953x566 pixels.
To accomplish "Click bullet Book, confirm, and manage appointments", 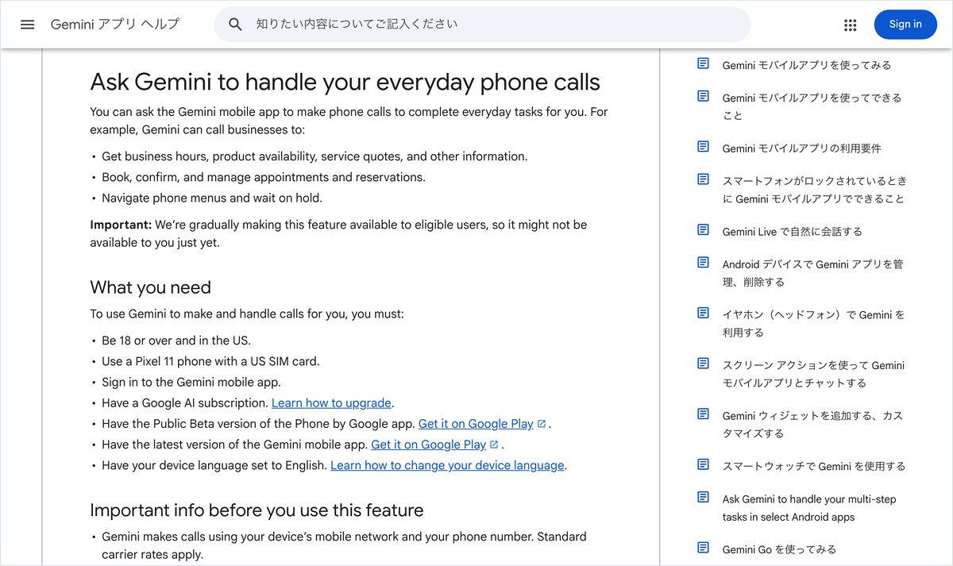I will tap(264, 178).
